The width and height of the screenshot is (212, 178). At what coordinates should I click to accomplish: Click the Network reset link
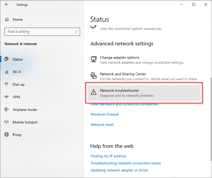pyautogui.click(x=102, y=125)
